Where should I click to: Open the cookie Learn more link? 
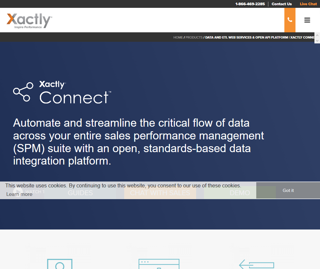tap(19, 194)
